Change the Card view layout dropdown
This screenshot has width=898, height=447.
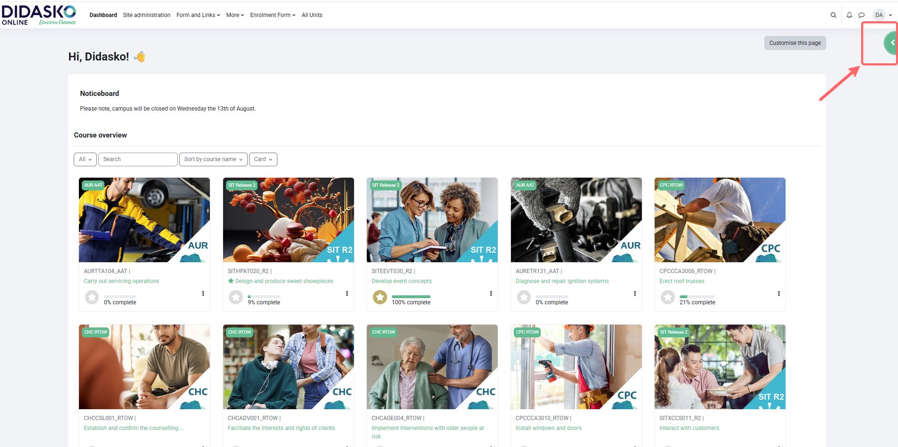(263, 159)
